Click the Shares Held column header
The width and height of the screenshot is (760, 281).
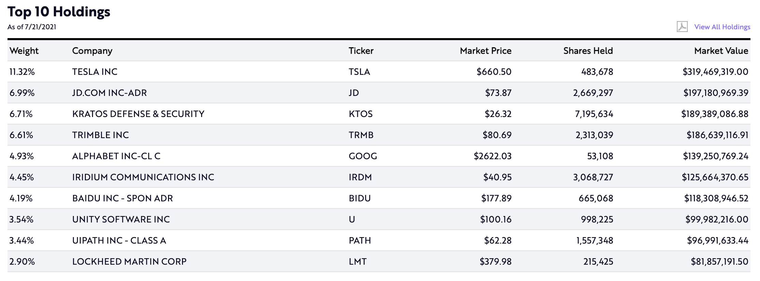(x=588, y=51)
